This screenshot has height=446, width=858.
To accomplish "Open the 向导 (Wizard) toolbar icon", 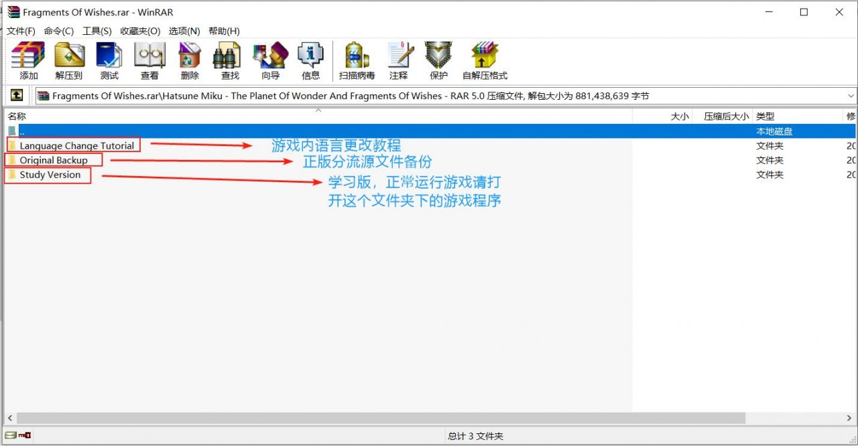I will [x=270, y=61].
